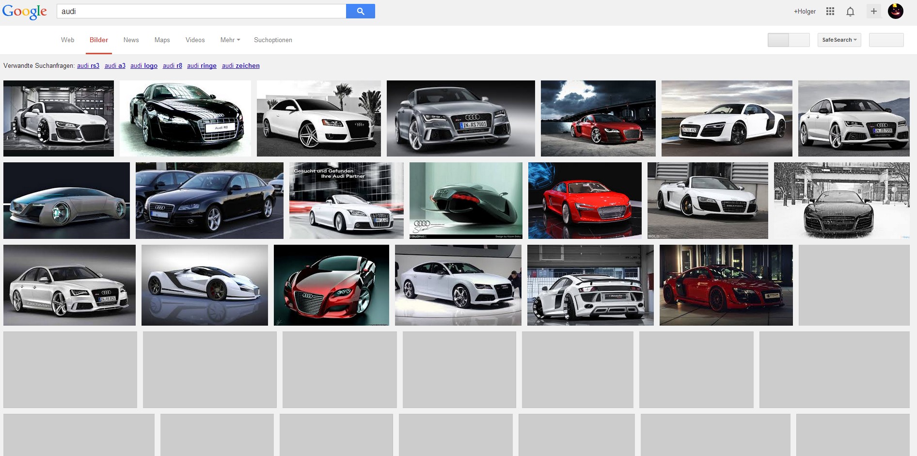
Task: Open the black Audi R8 image on white background
Action: (185, 118)
